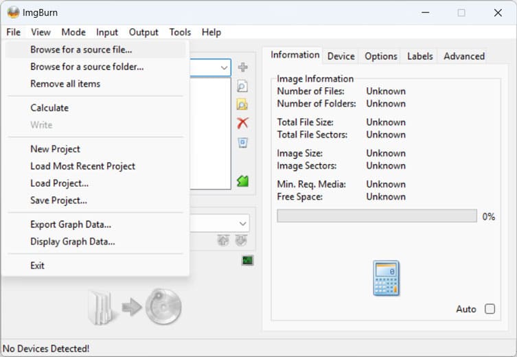This screenshot has height=357, width=517.
Task: Expand the source dropdown at the top
Action: point(225,67)
